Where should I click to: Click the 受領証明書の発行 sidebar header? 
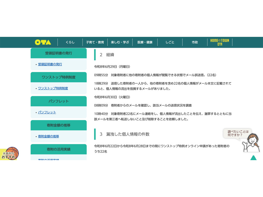[59, 53]
